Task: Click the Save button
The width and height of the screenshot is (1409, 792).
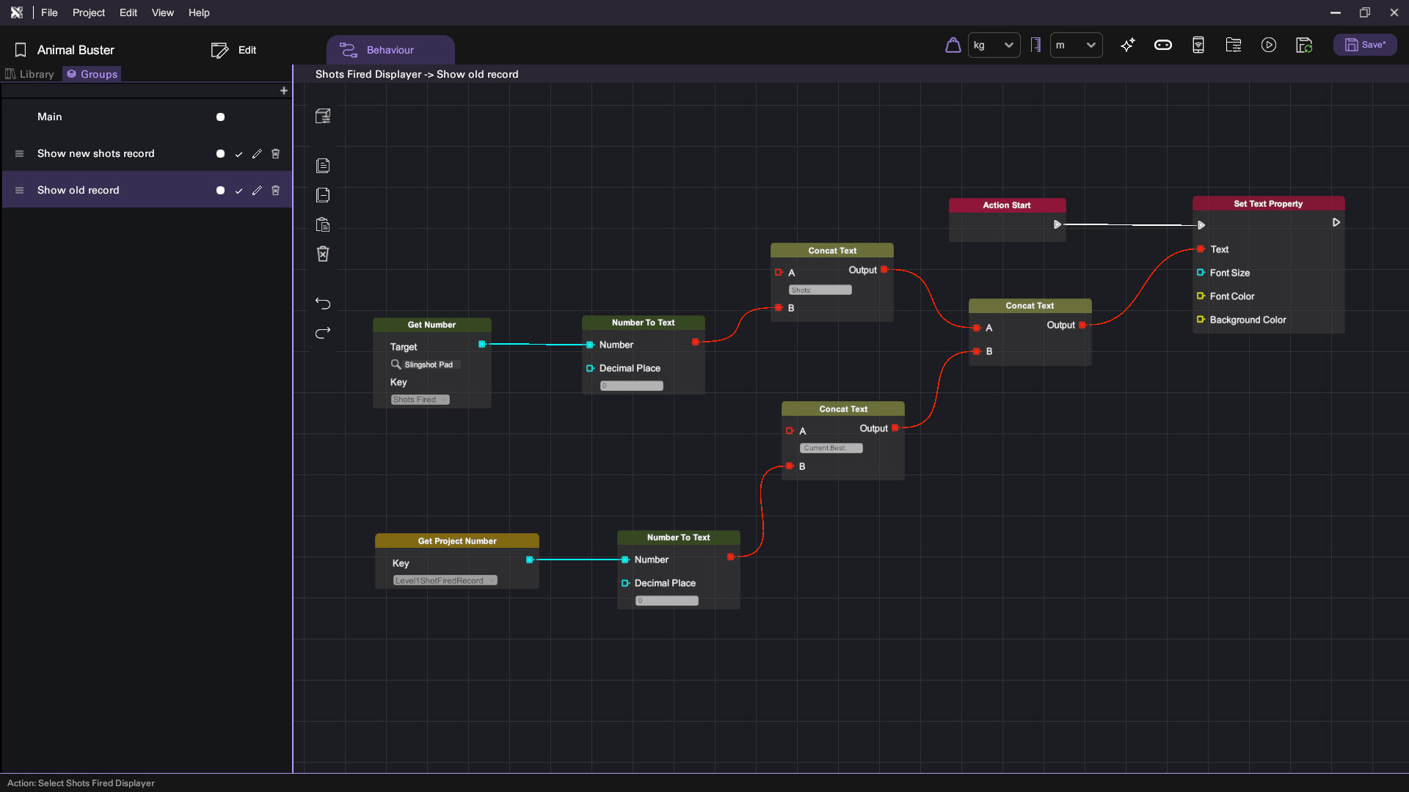Action: click(x=1365, y=45)
